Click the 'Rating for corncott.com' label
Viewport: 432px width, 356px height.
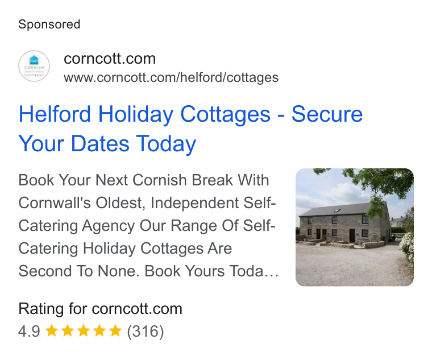tap(100, 309)
